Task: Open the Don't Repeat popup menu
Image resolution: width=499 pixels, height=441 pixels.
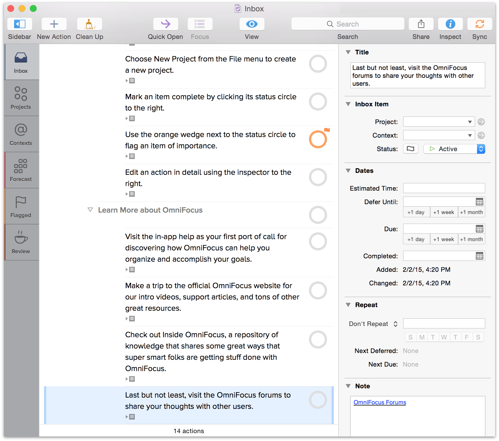Action: point(373,324)
